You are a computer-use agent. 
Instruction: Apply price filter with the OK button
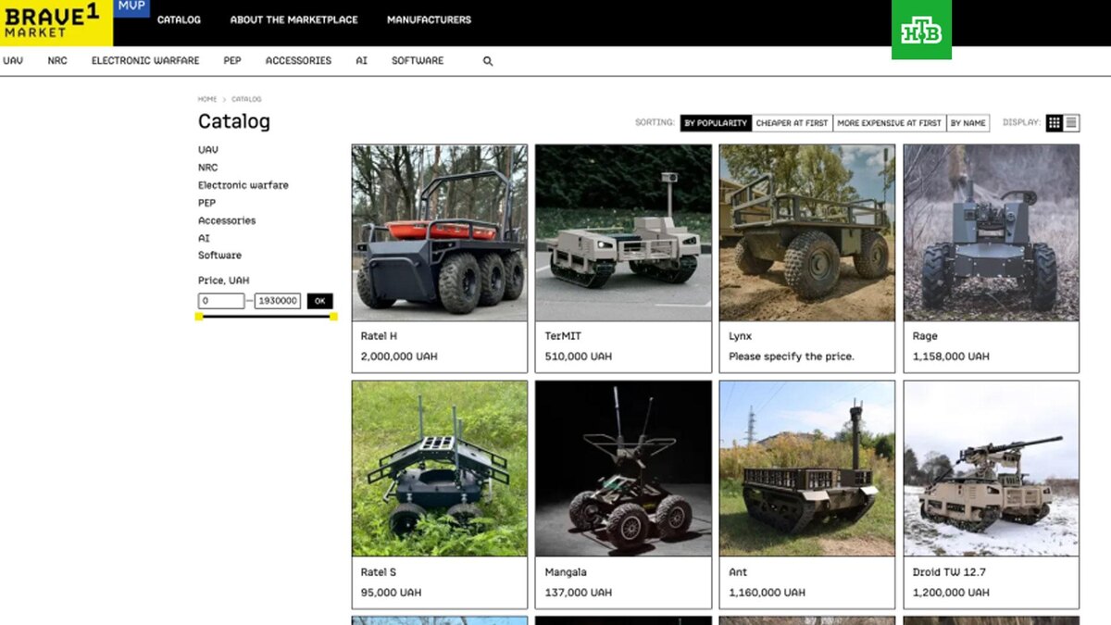click(318, 300)
